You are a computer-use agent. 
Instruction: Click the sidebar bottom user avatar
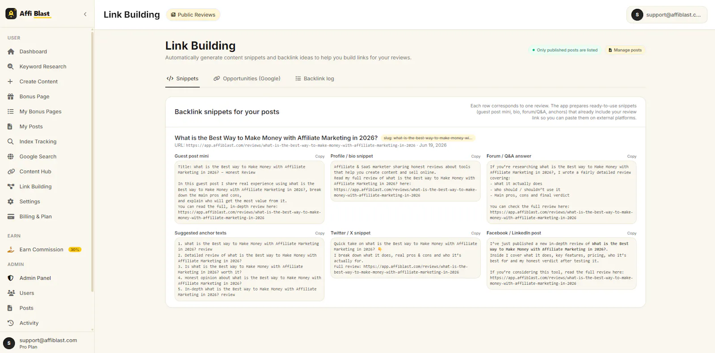9,343
